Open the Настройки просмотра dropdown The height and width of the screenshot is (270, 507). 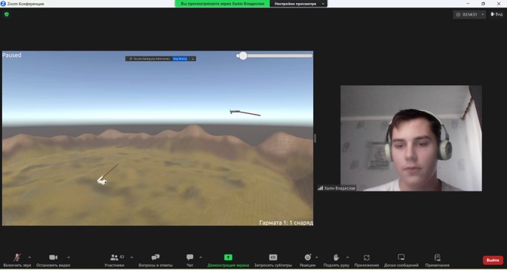pyautogui.click(x=298, y=4)
